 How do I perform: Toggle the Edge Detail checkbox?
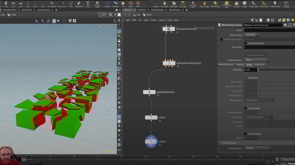click(245, 78)
